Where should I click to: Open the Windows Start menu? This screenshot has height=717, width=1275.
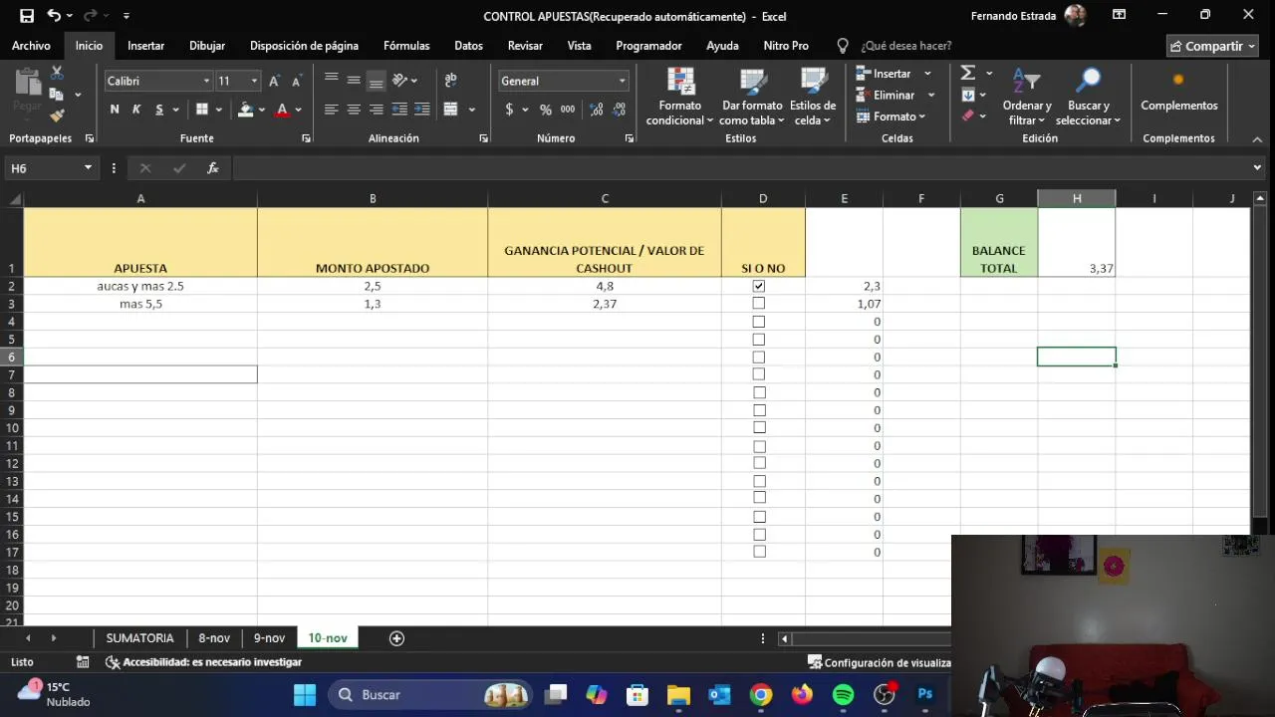pyautogui.click(x=305, y=695)
